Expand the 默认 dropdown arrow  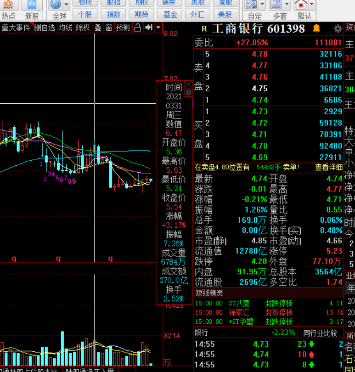(x=311, y=4)
